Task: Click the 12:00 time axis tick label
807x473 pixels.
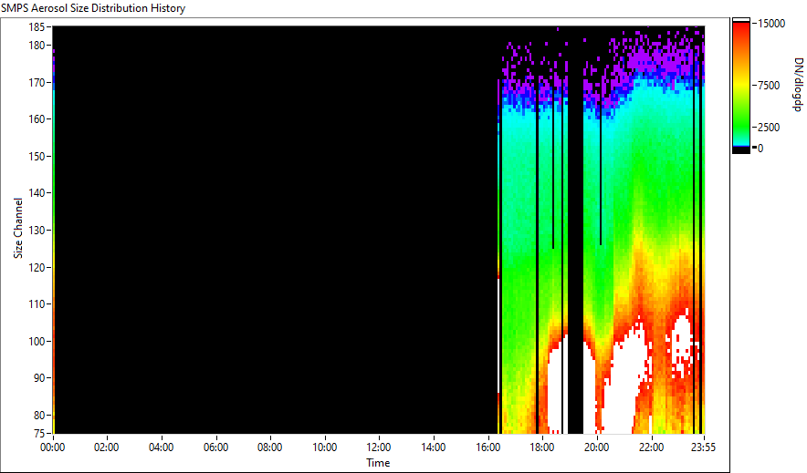Action: pyautogui.click(x=379, y=447)
